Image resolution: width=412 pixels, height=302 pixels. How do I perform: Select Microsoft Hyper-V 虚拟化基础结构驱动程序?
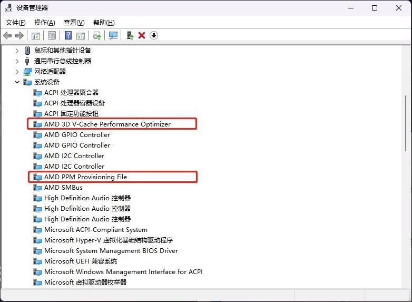(x=109, y=240)
